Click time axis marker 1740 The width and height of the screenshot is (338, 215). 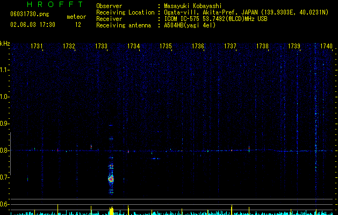[x=326, y=46]
